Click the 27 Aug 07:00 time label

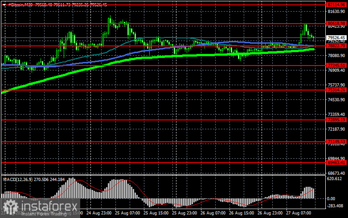click(x=299, y=213)
